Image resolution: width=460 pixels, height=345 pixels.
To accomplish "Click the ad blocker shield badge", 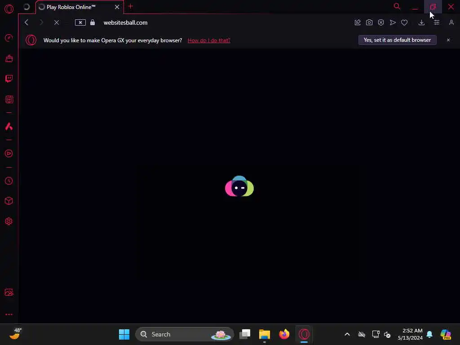I will click(80, 22).
